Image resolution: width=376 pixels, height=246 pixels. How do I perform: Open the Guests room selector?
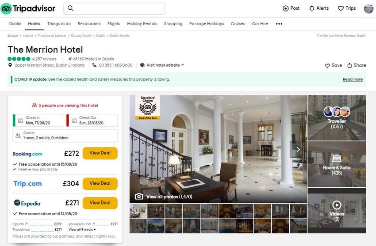(x=65, y=136)
